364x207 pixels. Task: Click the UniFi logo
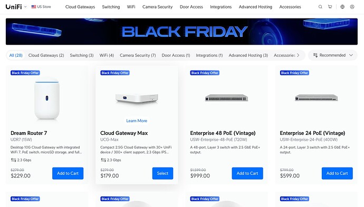(x=14, y=7)
